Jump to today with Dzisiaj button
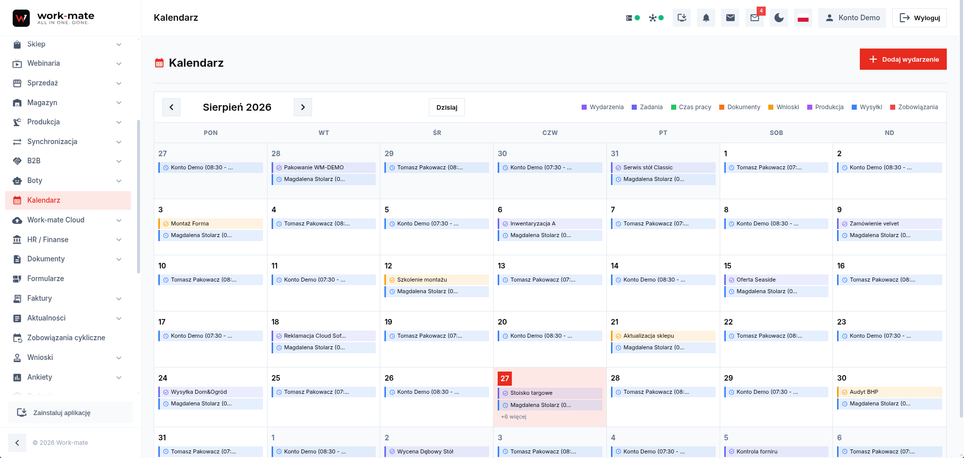The width and height of the screenshot is (964, 458). (447, 107)
